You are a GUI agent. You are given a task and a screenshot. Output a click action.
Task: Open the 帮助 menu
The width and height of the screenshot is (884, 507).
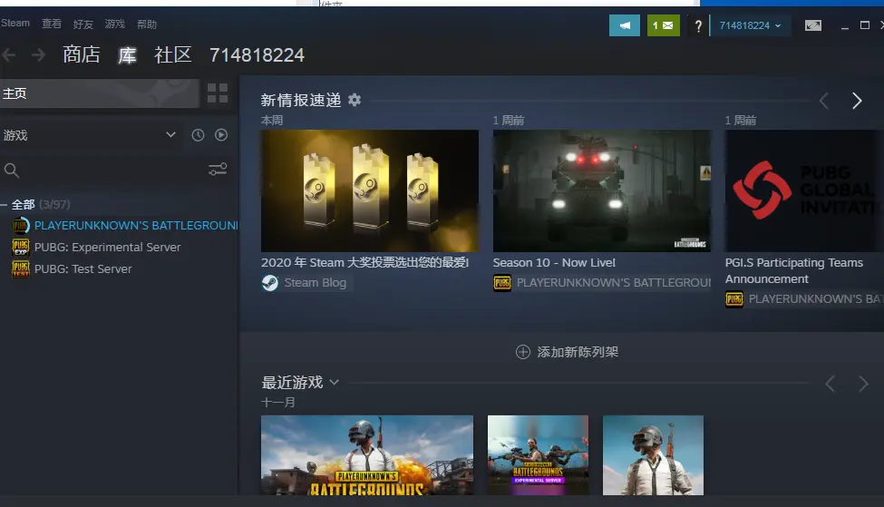(147, 24)
